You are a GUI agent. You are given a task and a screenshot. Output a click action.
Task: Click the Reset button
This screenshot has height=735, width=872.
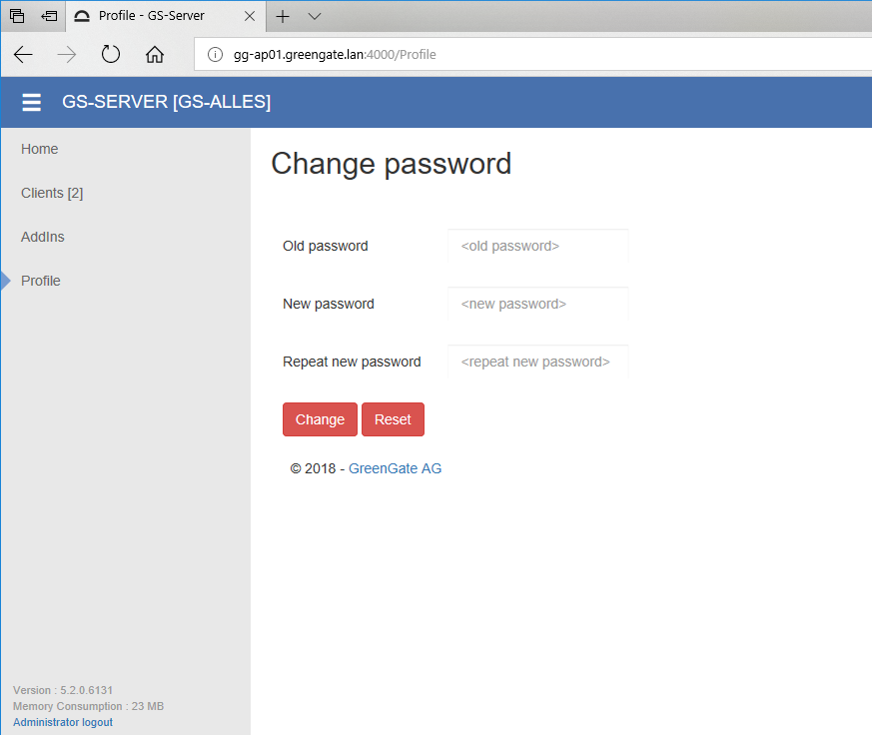393,419
